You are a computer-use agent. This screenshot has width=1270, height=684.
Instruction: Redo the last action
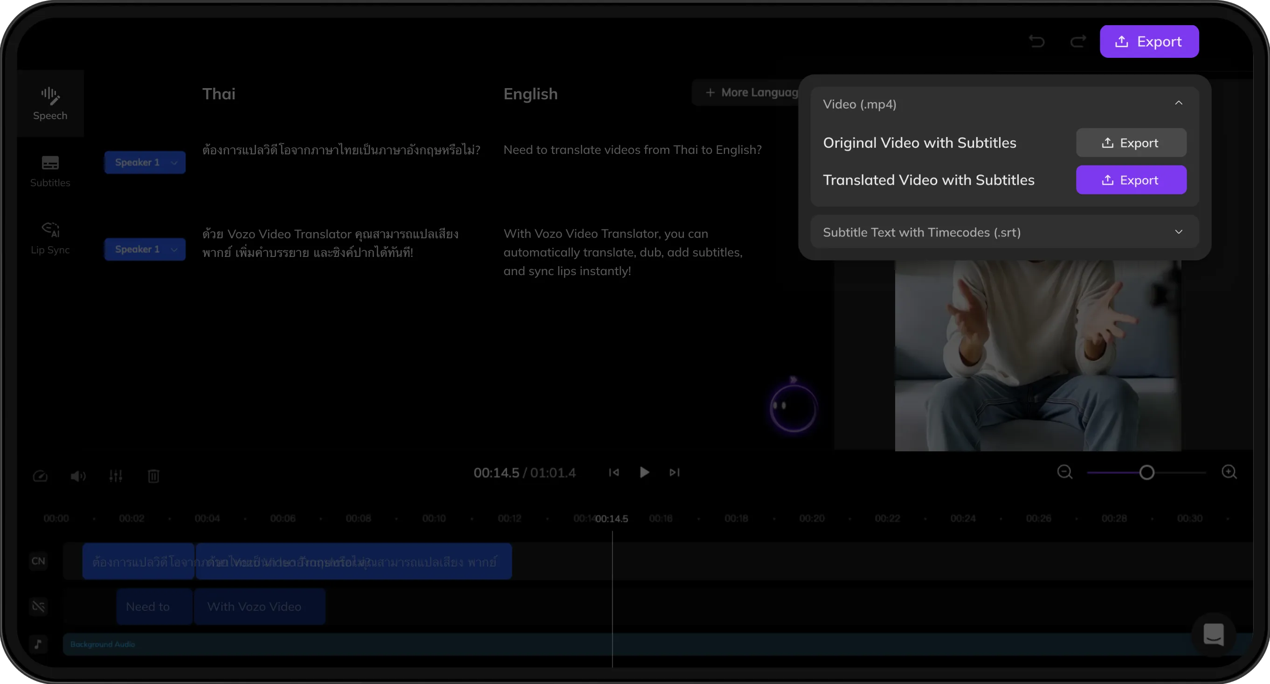[x=1078, y=41]
